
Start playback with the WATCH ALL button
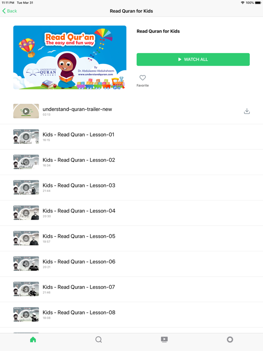(x=193, y=59)
